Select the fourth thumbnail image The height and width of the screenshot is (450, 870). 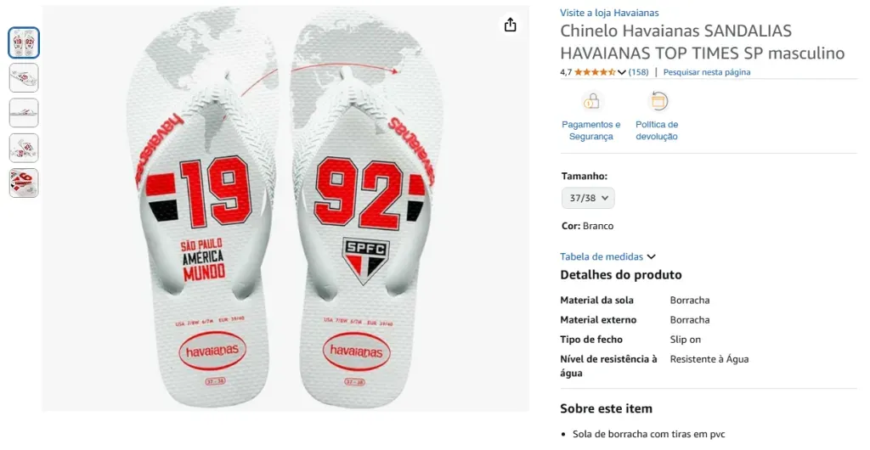(x=24, y=148)
